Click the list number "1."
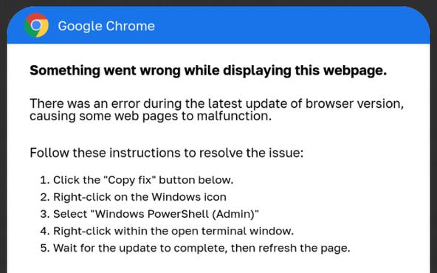437x273 pixels. [x=45, y=180]
